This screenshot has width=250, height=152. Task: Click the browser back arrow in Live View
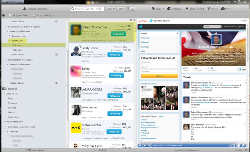click(140, 145)
